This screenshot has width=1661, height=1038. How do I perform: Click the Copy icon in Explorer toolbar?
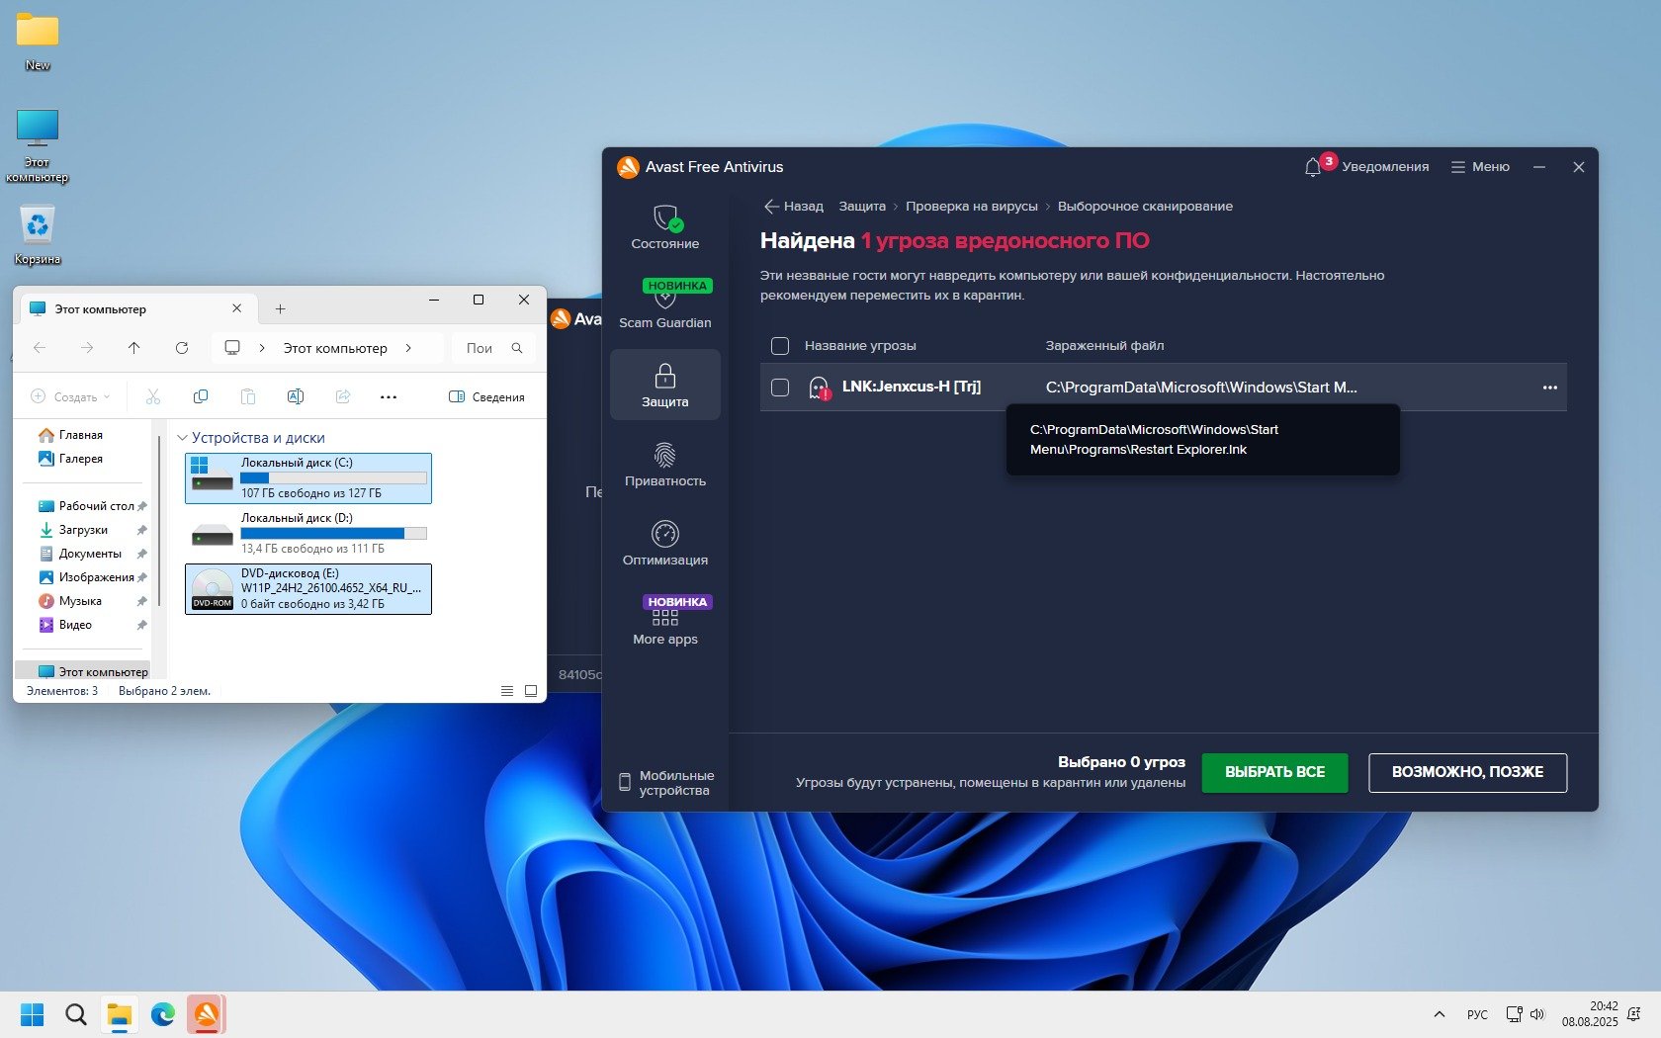(201, 396)
